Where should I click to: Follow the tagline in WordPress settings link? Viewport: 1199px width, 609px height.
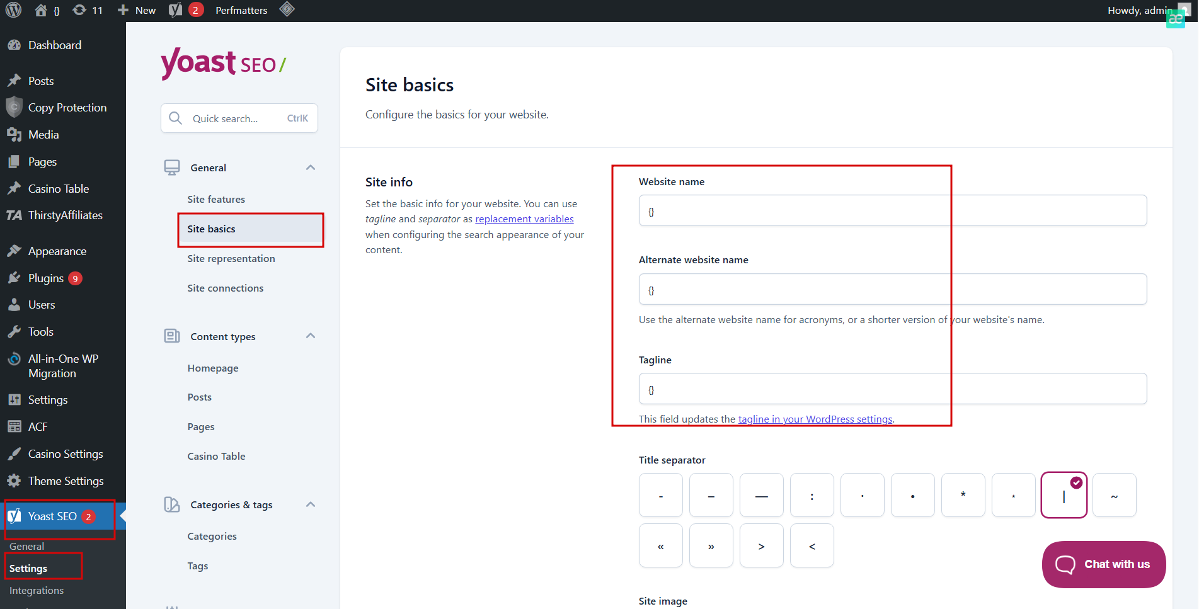pos(815,419)
